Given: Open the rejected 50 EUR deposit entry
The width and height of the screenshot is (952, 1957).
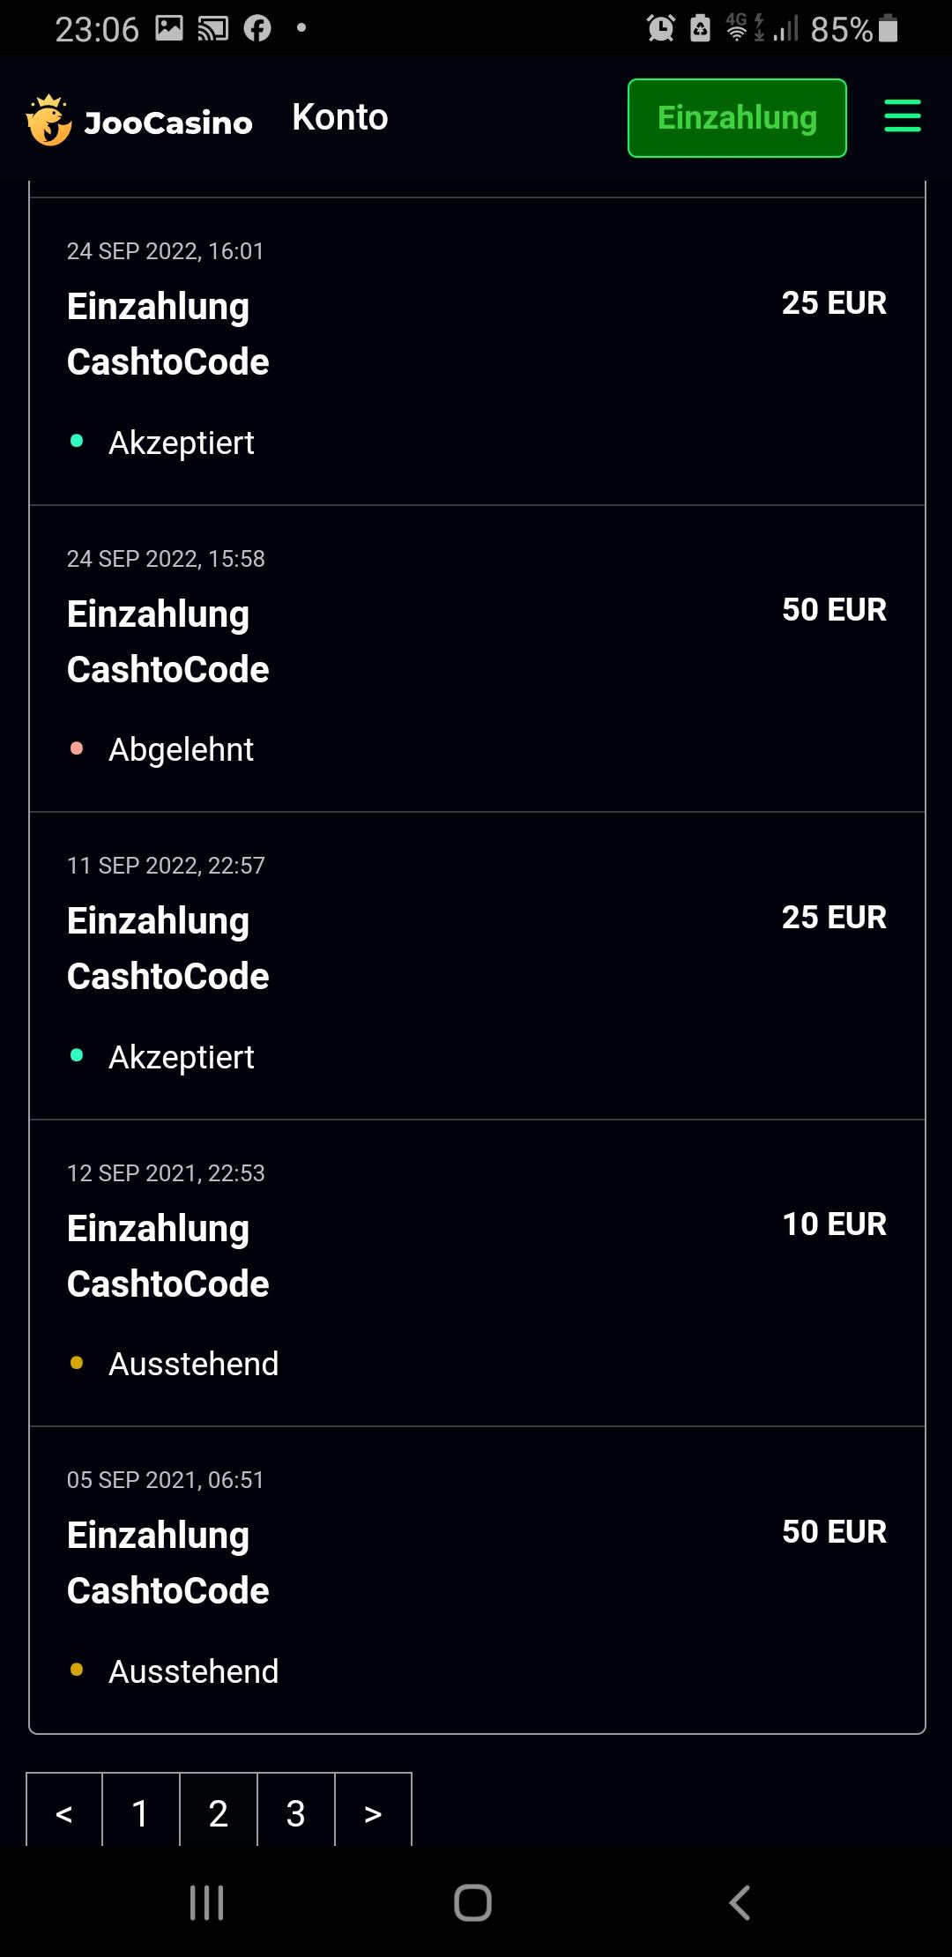Looking at the screenshot, I should (x=477, y=658).
